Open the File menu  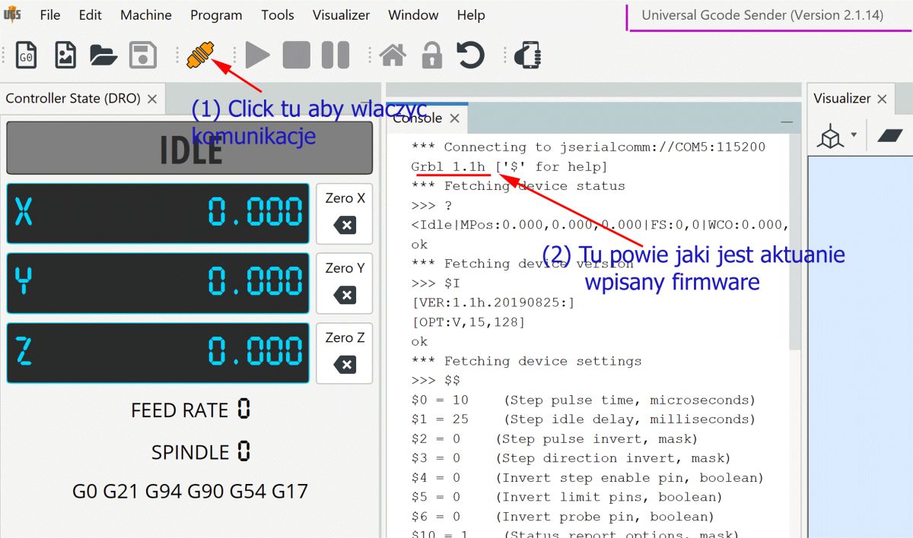tap(50, 15)
